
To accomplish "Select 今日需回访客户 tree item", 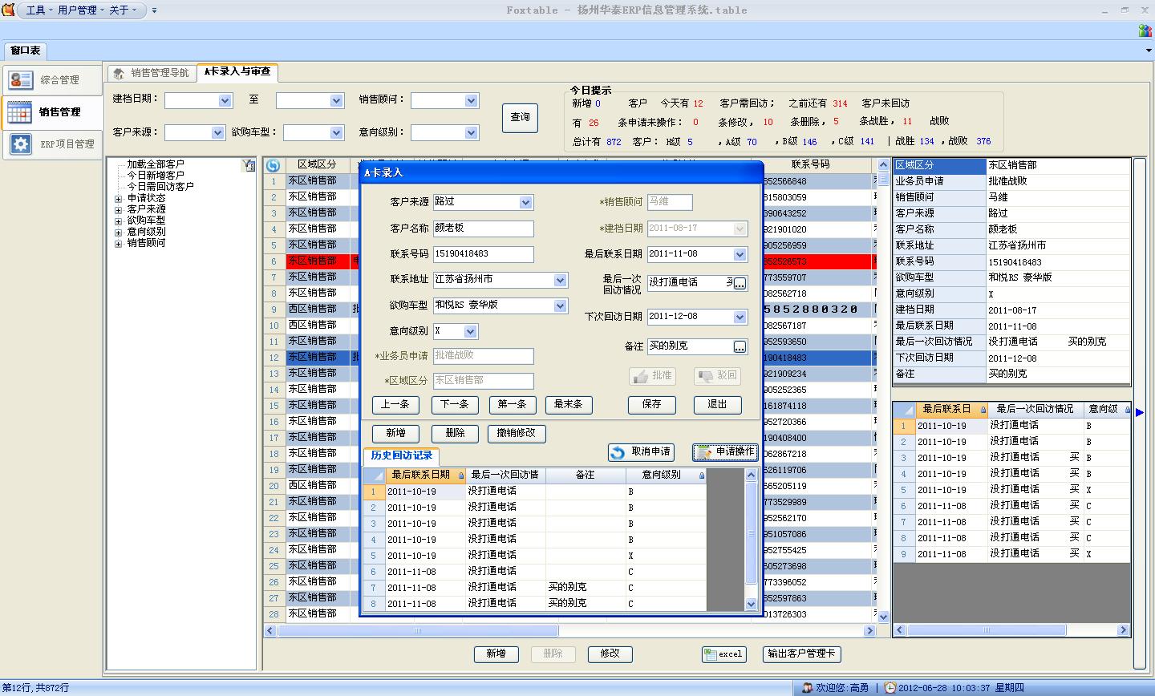I will click(160, 187).
